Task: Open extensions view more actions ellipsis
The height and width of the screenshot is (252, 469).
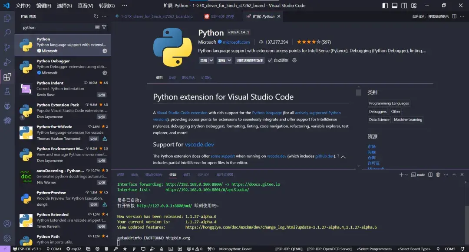Action: point(104,16)
